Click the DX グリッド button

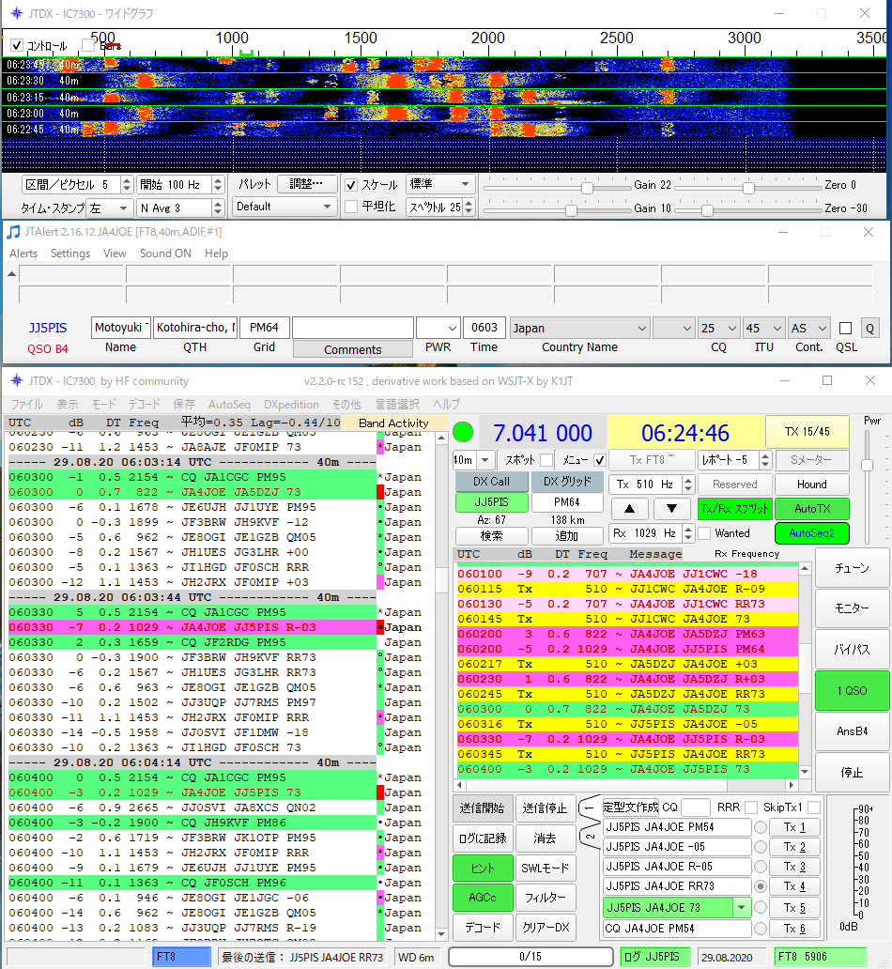pos(567,482)
